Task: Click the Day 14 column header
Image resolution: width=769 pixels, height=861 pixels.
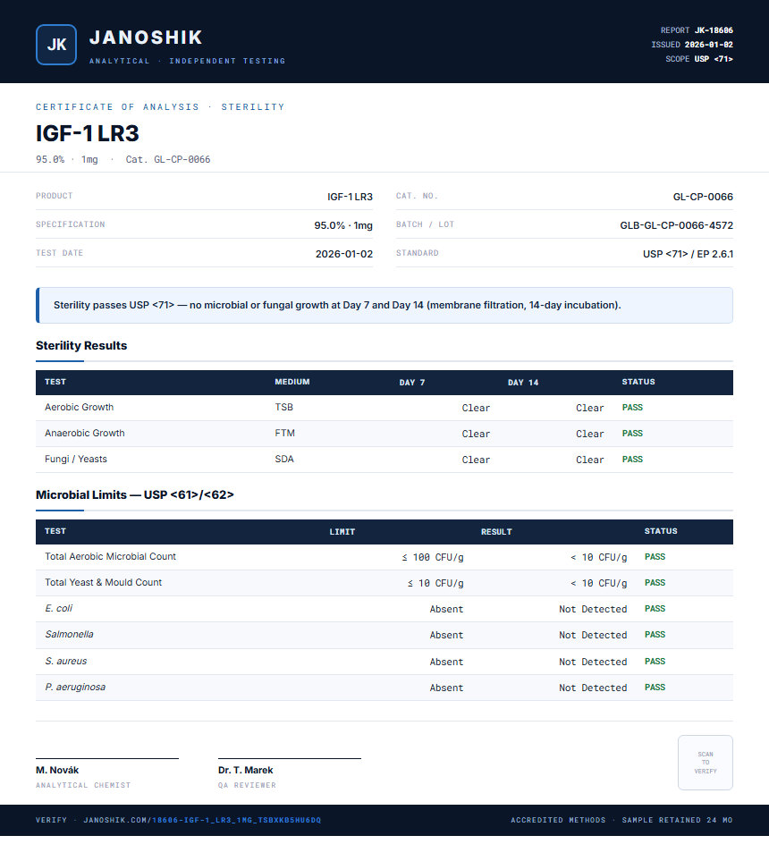Action: pos(523,382)
